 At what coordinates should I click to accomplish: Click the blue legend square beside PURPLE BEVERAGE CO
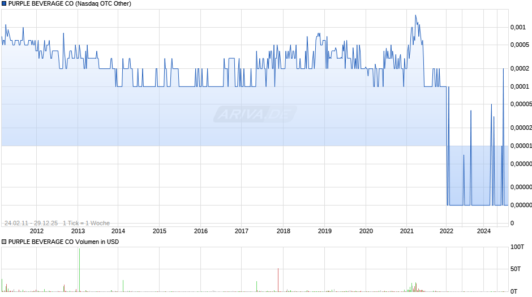coord(4,4)
